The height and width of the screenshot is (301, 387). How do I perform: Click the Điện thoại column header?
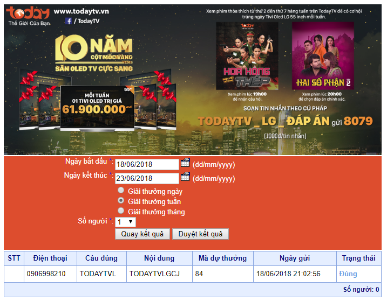click(x=50, y=258)
